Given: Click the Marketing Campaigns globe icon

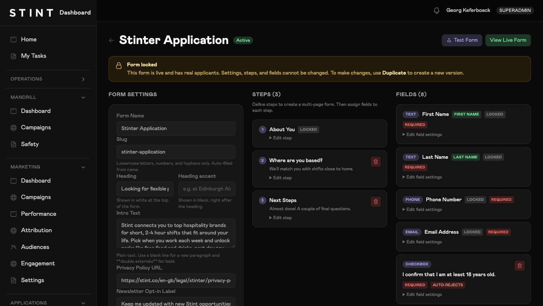Looking at the screenshot, I should click(x=13, y=197).
